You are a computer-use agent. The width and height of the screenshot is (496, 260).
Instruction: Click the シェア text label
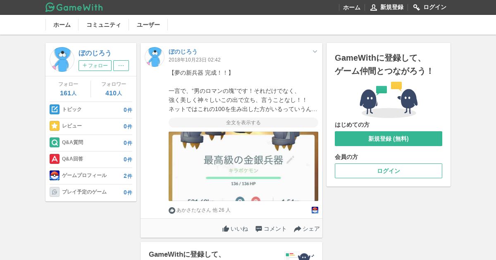pos(311,229)
